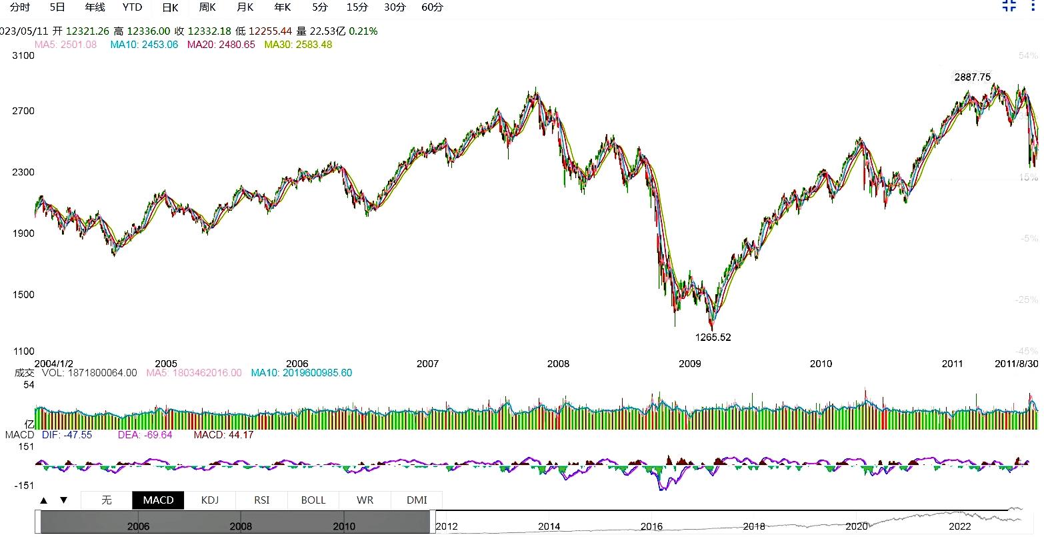Switch to the 60分 sixty-minute chart
Viewport: 1044px width, 537px height.
pyautogui.click(x=432, y=7)
